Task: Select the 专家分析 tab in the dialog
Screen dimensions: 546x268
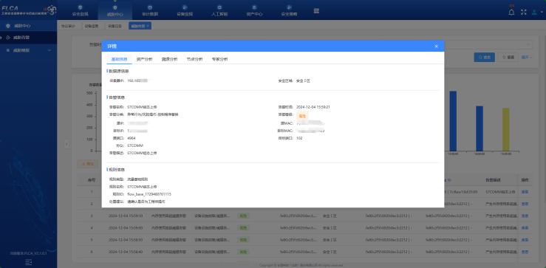Action: coord(219,59)
